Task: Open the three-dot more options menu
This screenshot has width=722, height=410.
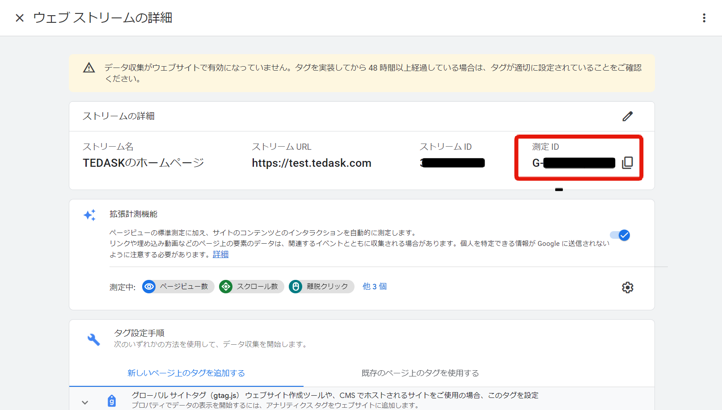Action: (x=704, y=18)
